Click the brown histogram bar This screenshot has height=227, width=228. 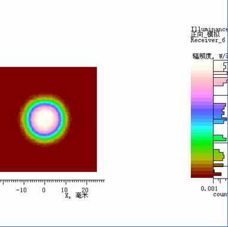(x=218, y=165)
